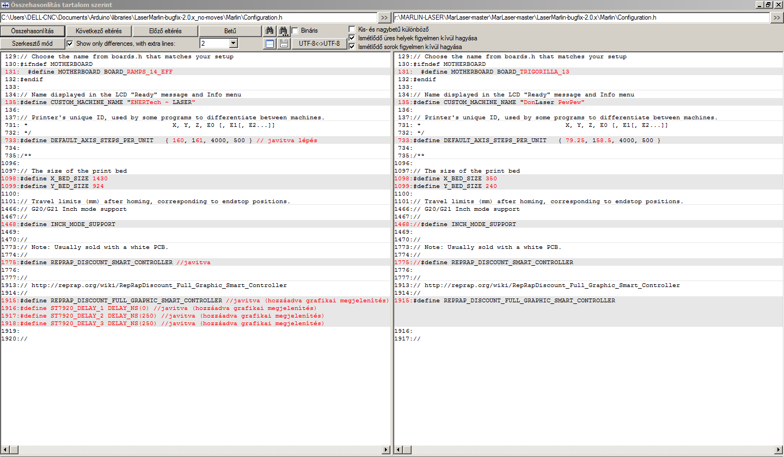Switch to Szerkesztő mód (edit mode)
This screenshot has height=457, width=784.
33,44
